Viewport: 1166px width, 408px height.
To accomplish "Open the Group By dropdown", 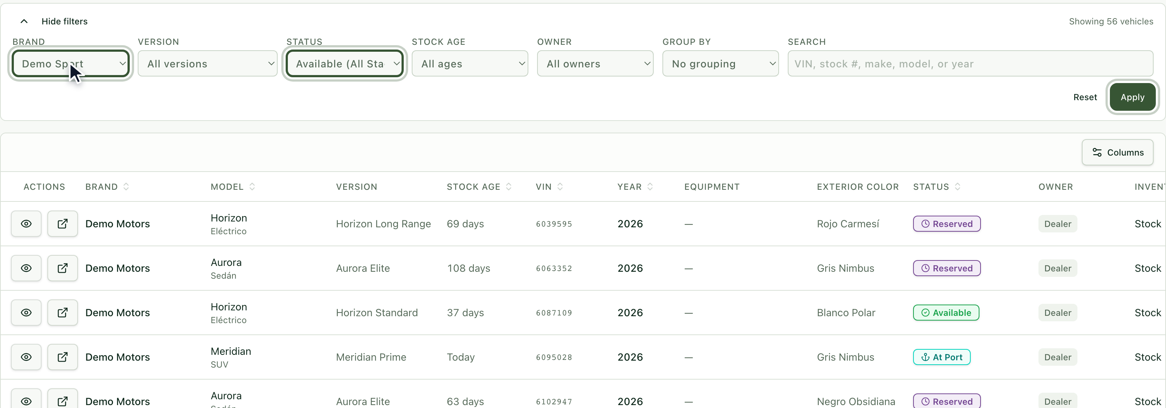I will 720,64.
